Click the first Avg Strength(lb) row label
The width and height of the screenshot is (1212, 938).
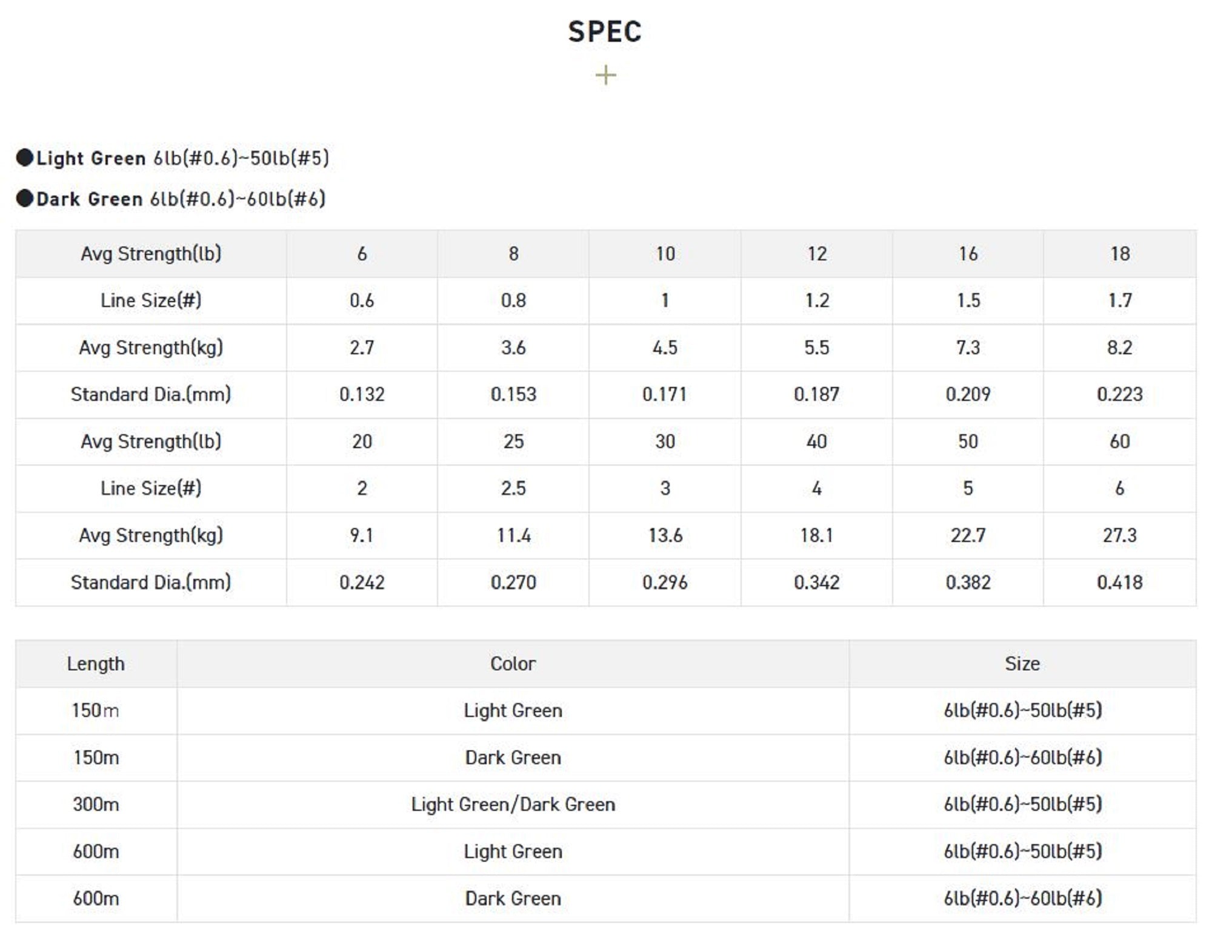(151, 254)
